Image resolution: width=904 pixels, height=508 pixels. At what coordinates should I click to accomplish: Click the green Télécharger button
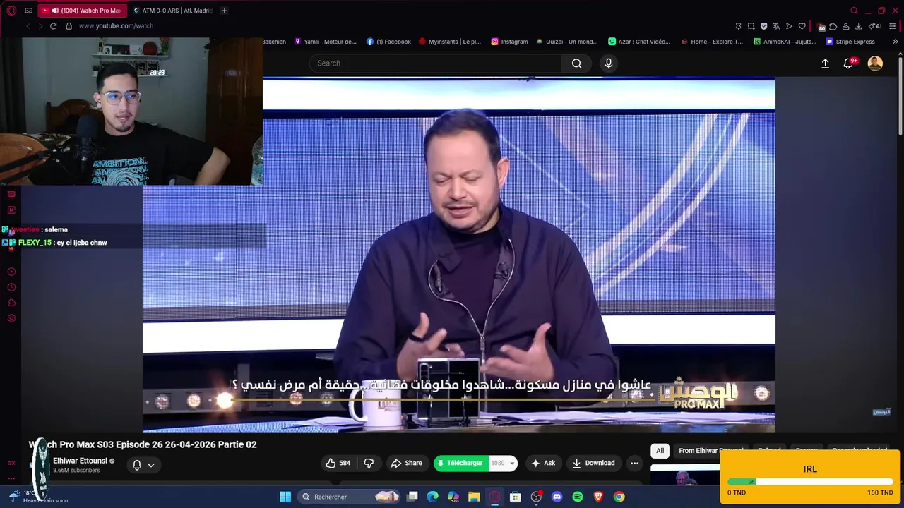[461, 463]
